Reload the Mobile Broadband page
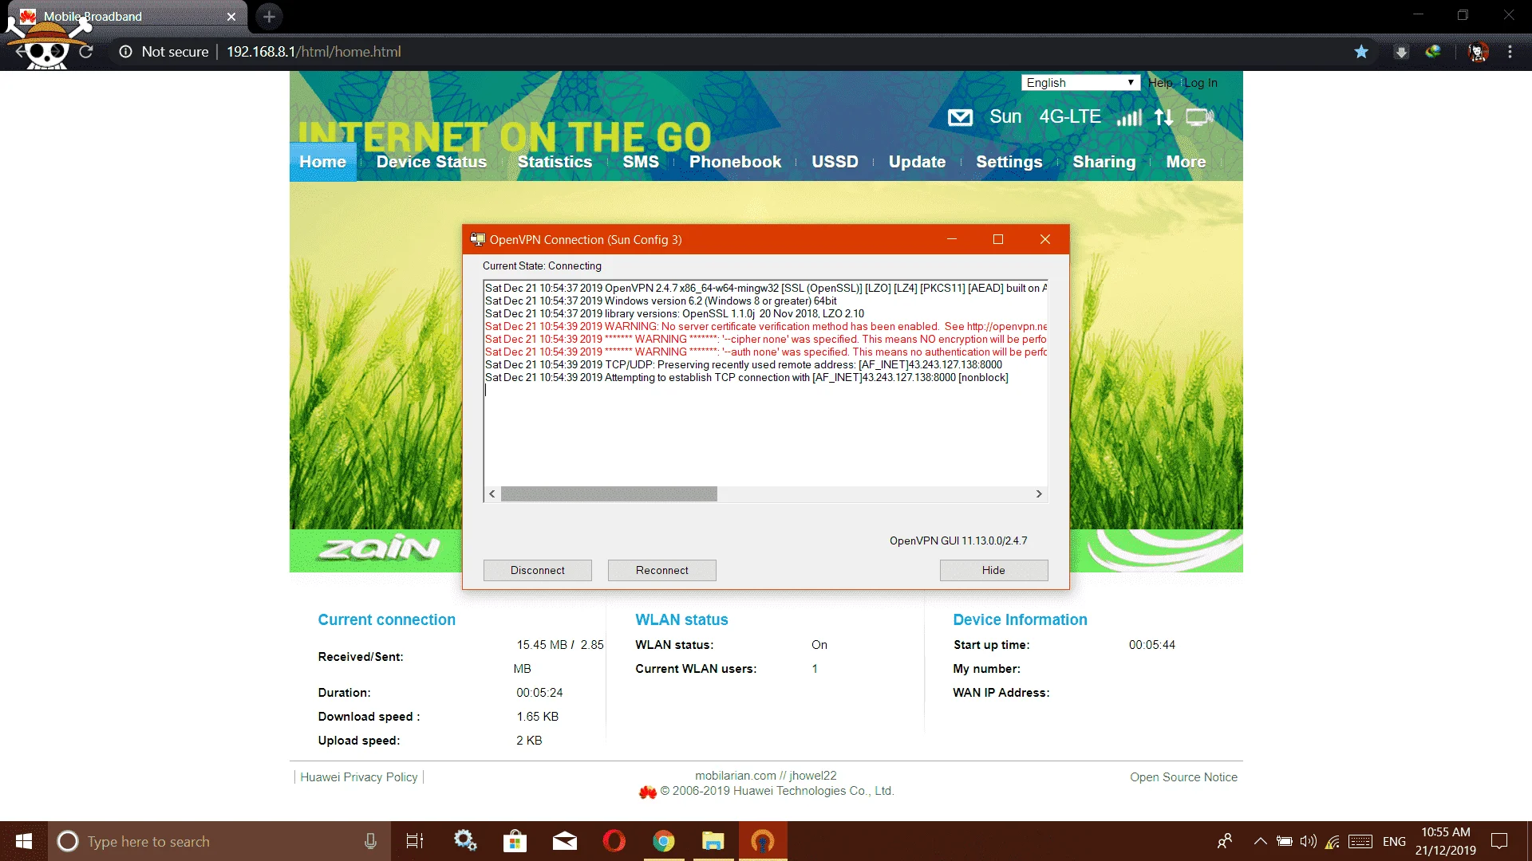This screenshot has height=861, width=1532. click(86, 52)
